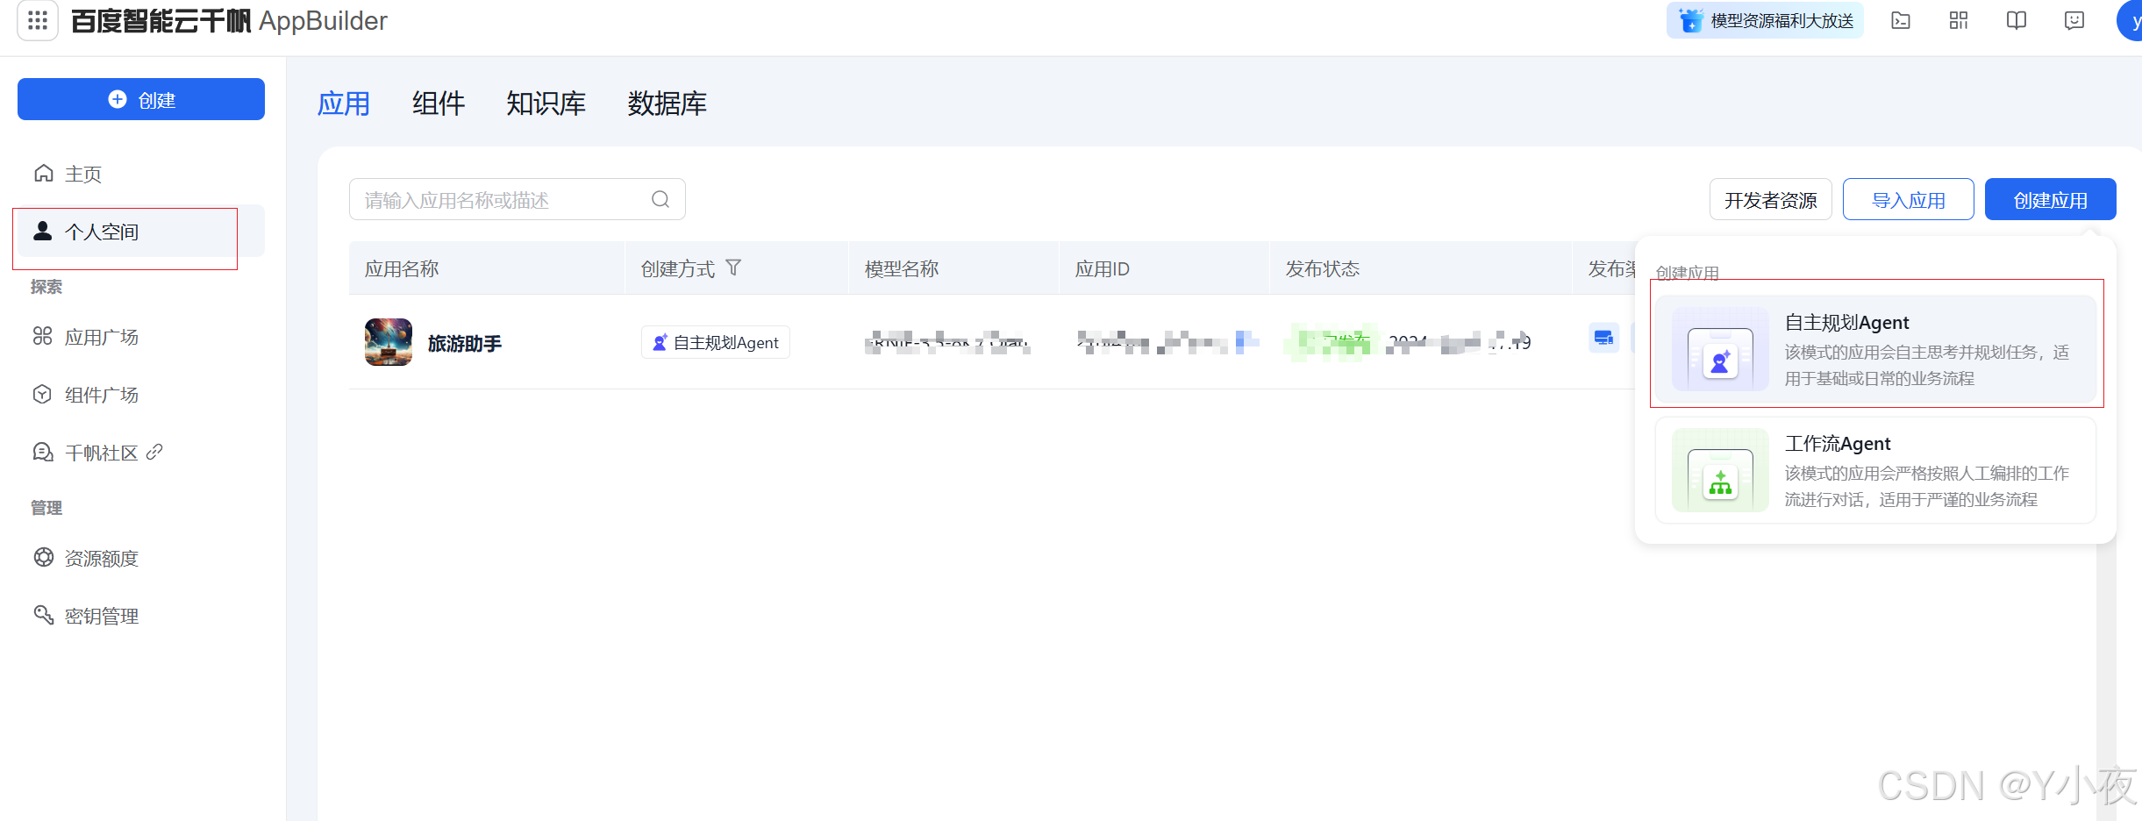Open the console terminal icon in header
Screen dimensions: 2142x821
(x=1901, y=20)
